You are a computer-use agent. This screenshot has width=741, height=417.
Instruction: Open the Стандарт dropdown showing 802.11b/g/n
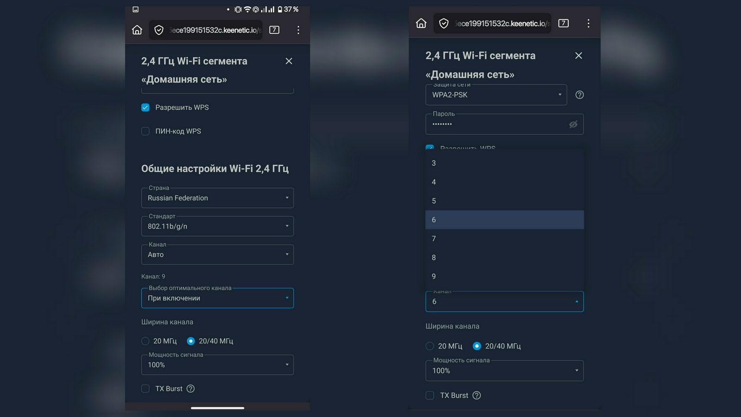pyautogui.click(x=217, y=227)
